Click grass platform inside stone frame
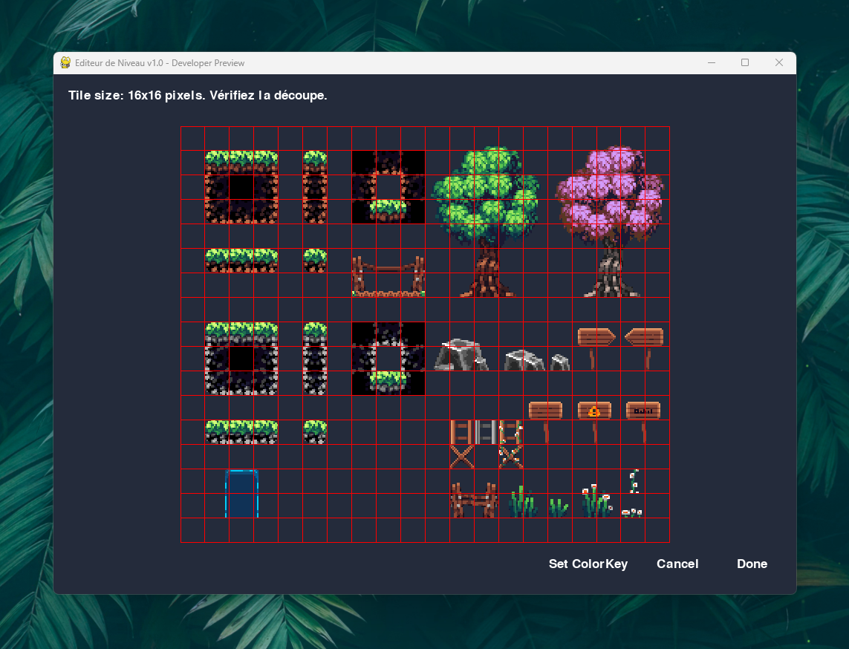The image size is (849, 649). [x=388, y=381]
